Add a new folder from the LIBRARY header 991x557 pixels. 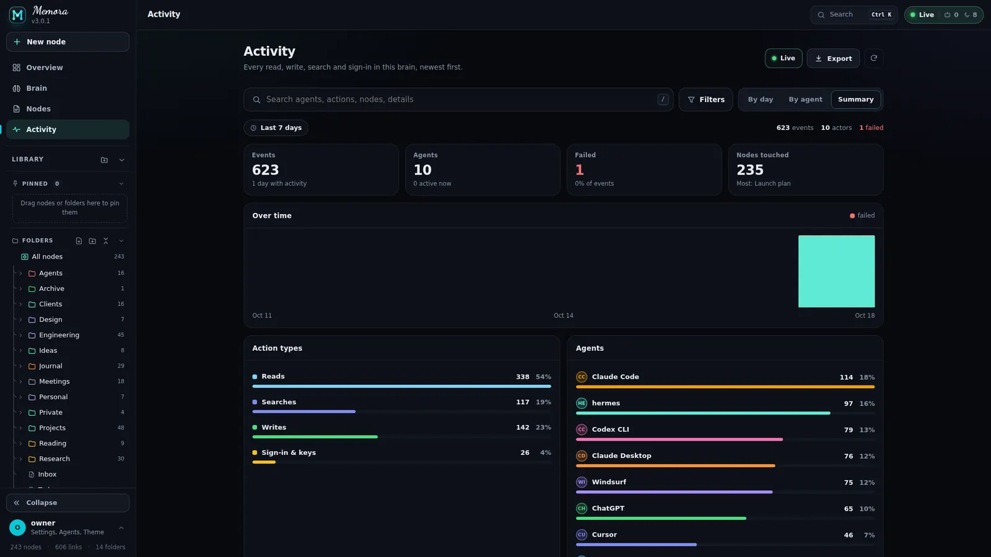point(104,160)
